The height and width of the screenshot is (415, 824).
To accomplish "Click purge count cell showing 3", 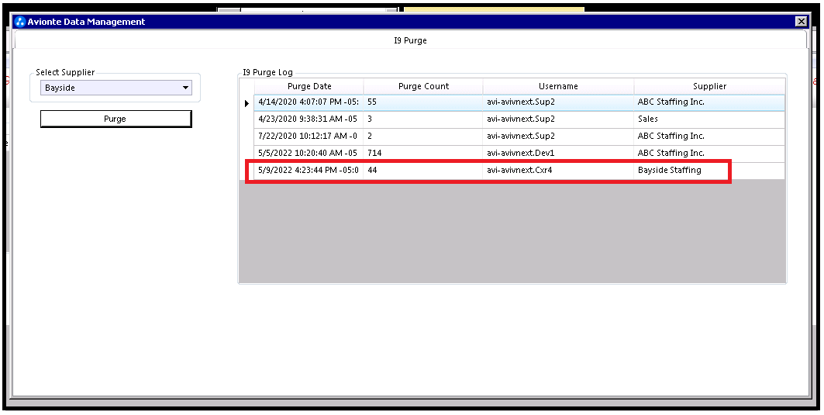I will [423, 119].
